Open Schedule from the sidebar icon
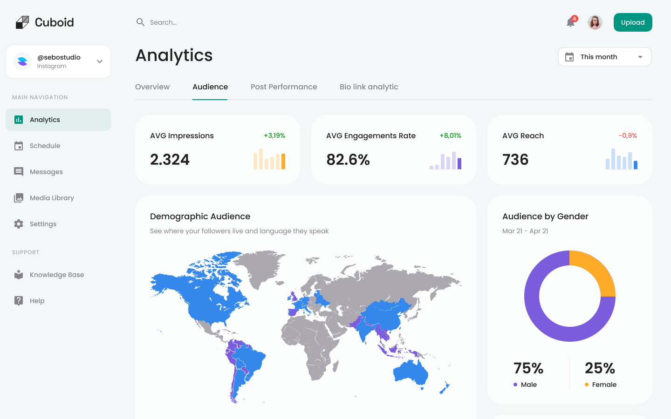 (x=19, y=146)
